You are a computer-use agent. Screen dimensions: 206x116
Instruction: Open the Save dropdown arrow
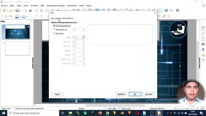21,11
